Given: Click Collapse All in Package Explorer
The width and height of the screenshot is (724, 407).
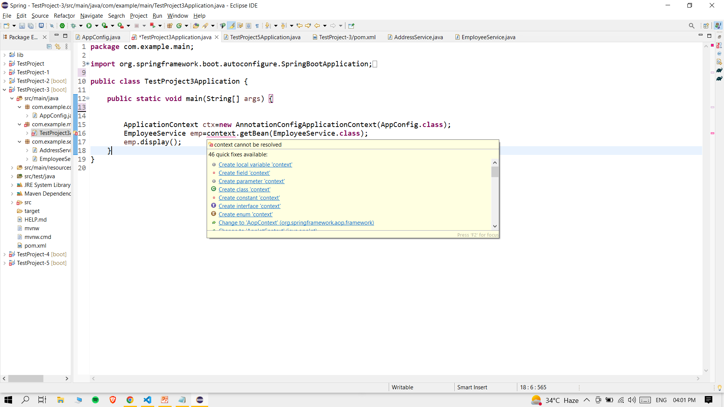Looking at the screenshot, I should [x=49, y=46].
